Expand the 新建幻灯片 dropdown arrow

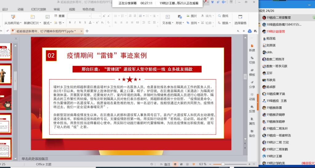40,23
